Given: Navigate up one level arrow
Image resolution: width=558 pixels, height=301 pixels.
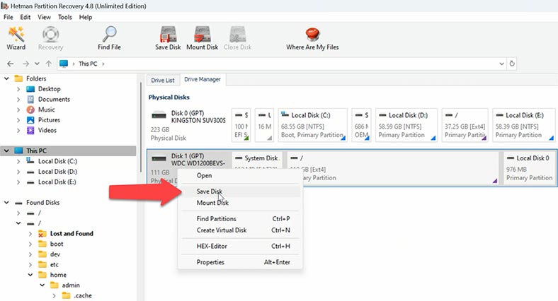Looking at the screenshot, I should click(x=49, y=64).
